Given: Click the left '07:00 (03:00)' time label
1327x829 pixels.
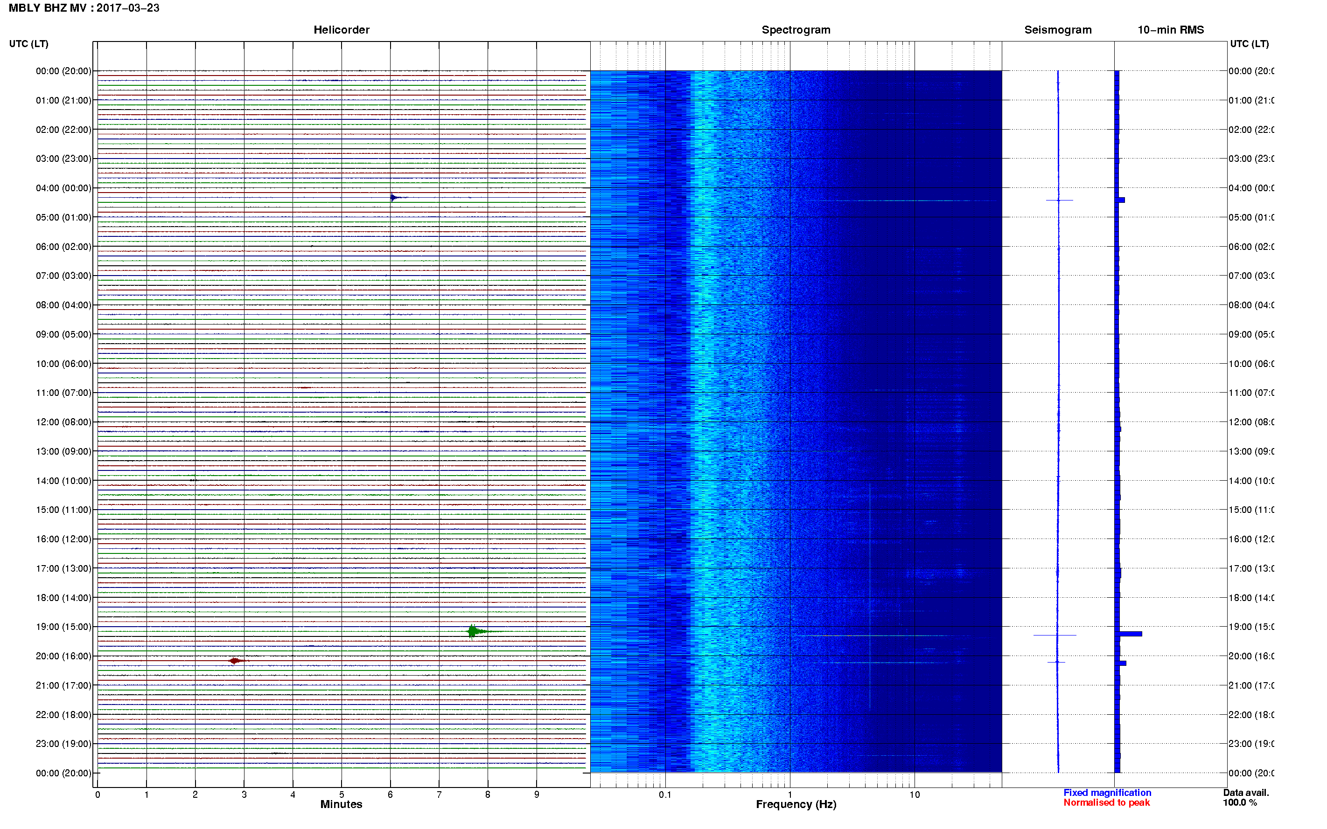Looking at the screenshot, I should tap(63, 276).
